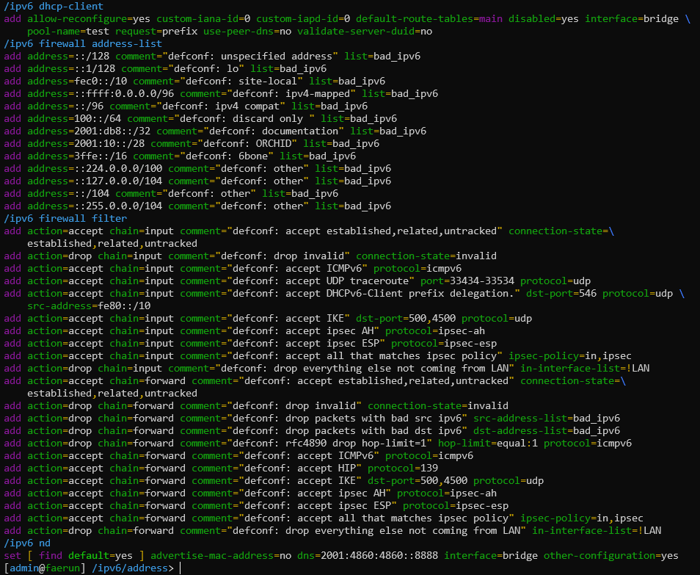Viewport: 700px width, 575px height.
Task: Click the '/ipv6 firewall address-list' header
Action: (83, 44)
